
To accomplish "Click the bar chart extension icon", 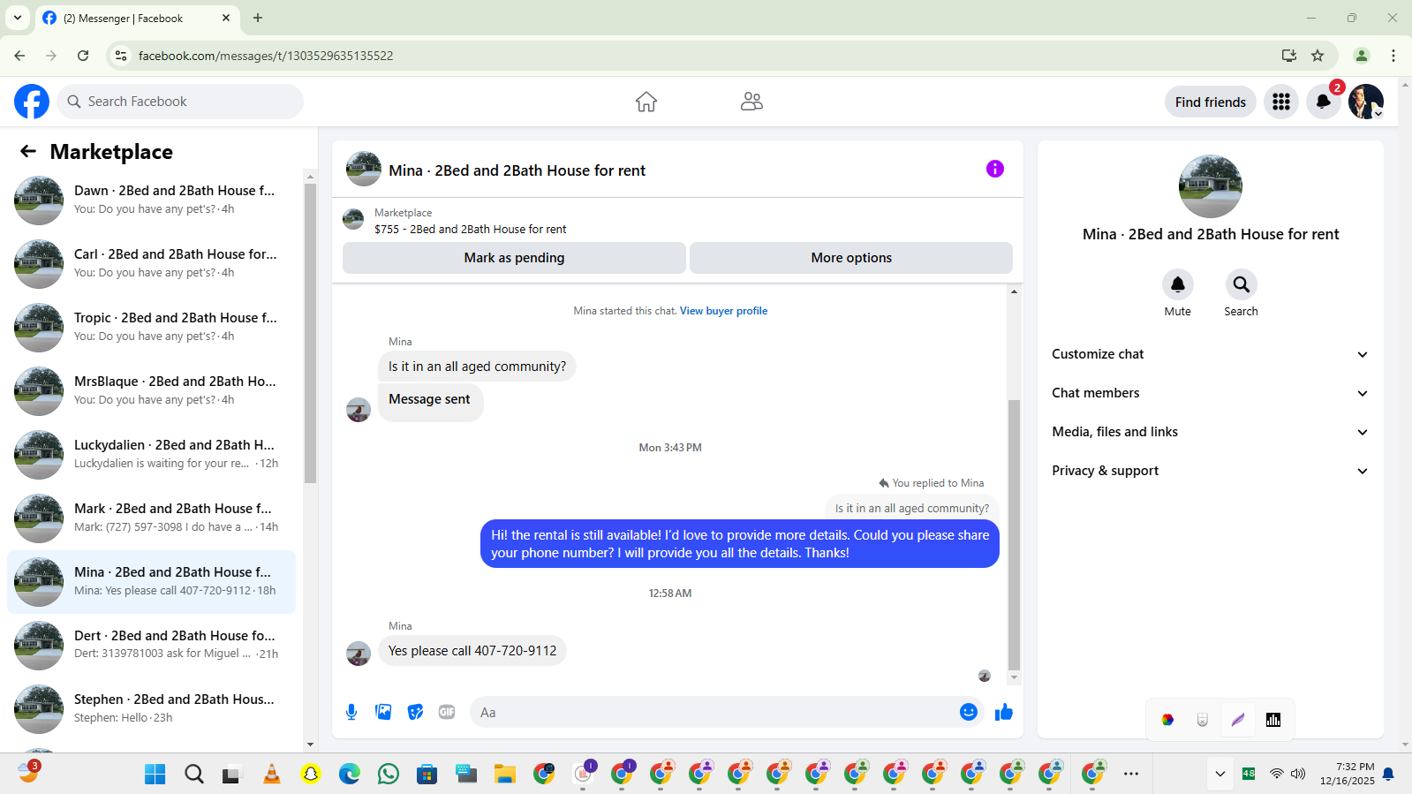I will click(1273, 720).
